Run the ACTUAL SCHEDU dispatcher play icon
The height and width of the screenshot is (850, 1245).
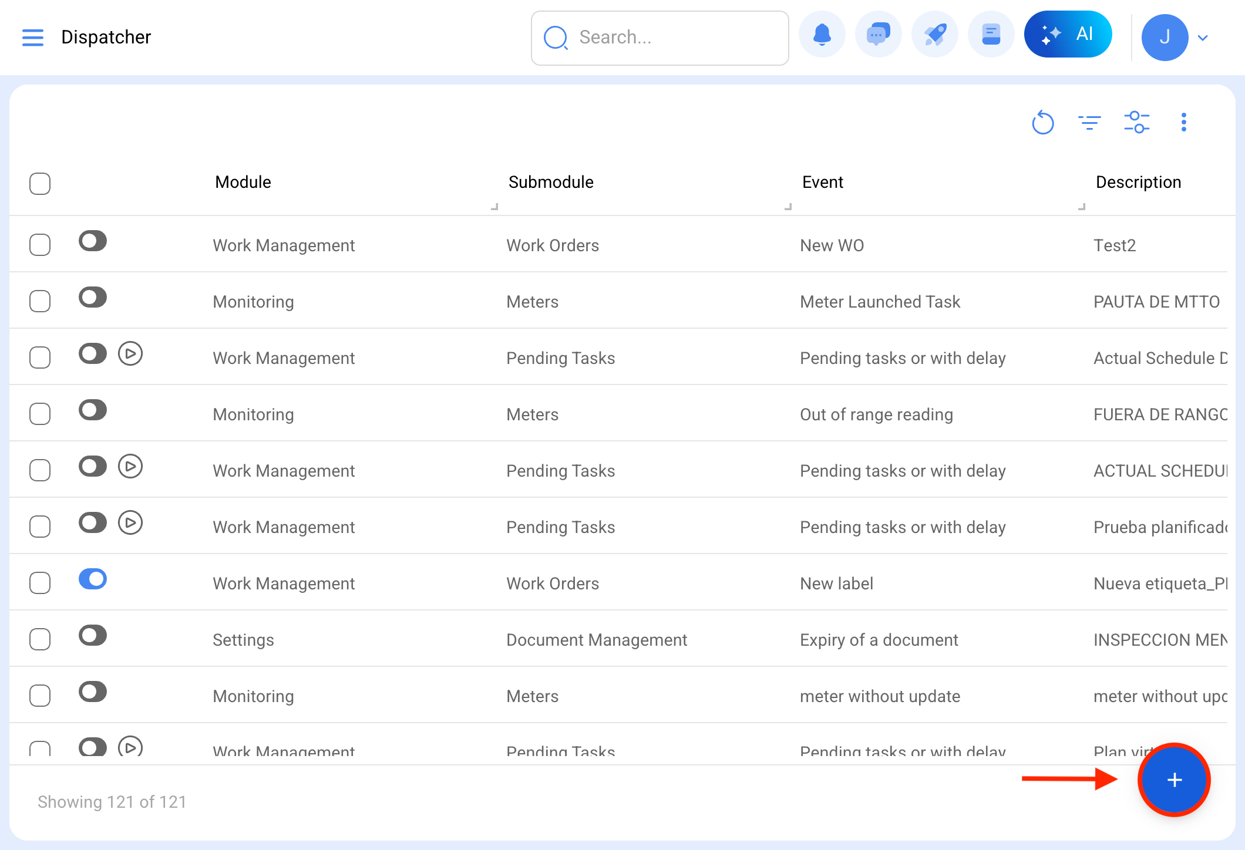tap(130, 466)
